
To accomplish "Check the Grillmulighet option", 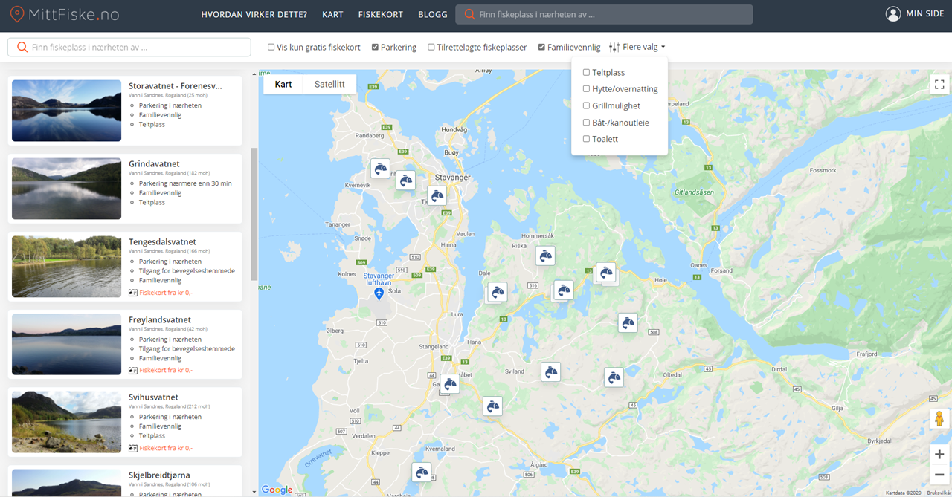I will click(586, 105).
